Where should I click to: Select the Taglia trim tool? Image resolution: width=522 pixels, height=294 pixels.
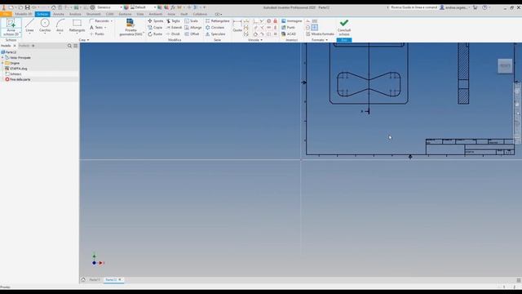coord(173,21)
